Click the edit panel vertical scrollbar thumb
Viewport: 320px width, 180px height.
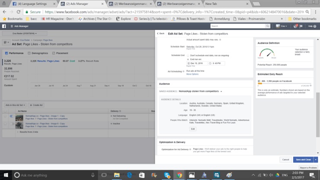(x=317, y=115)
